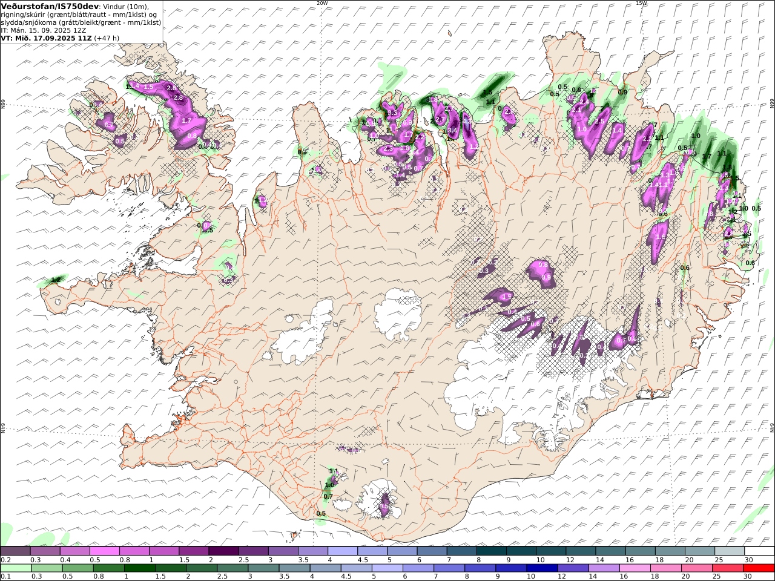The image size is (775, 581).
Task: Pick the grey-green 2 rain-scale swatch
Action: pos(202,568)
